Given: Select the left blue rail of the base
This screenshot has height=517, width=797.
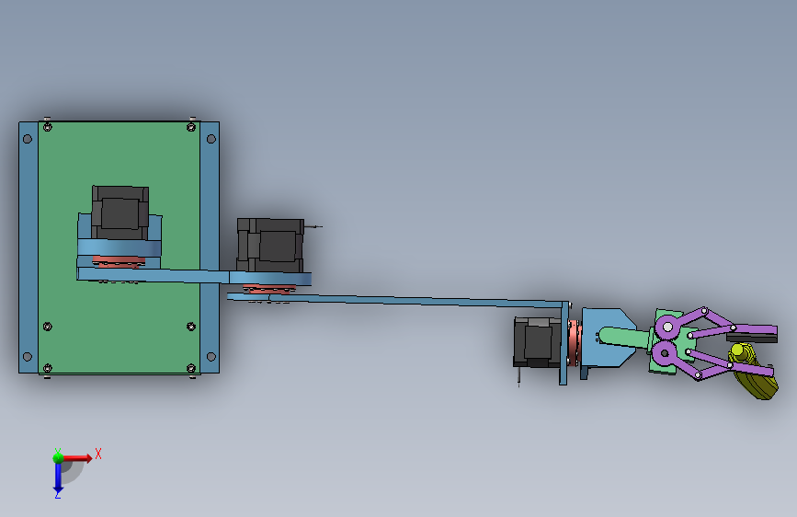Looking at the screenshot, I should (x=28, y=247).
